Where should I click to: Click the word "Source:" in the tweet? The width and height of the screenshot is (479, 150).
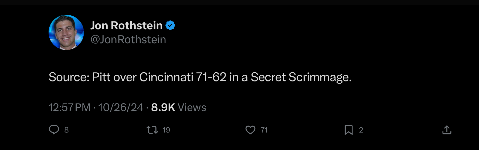(x=69, y=77)
